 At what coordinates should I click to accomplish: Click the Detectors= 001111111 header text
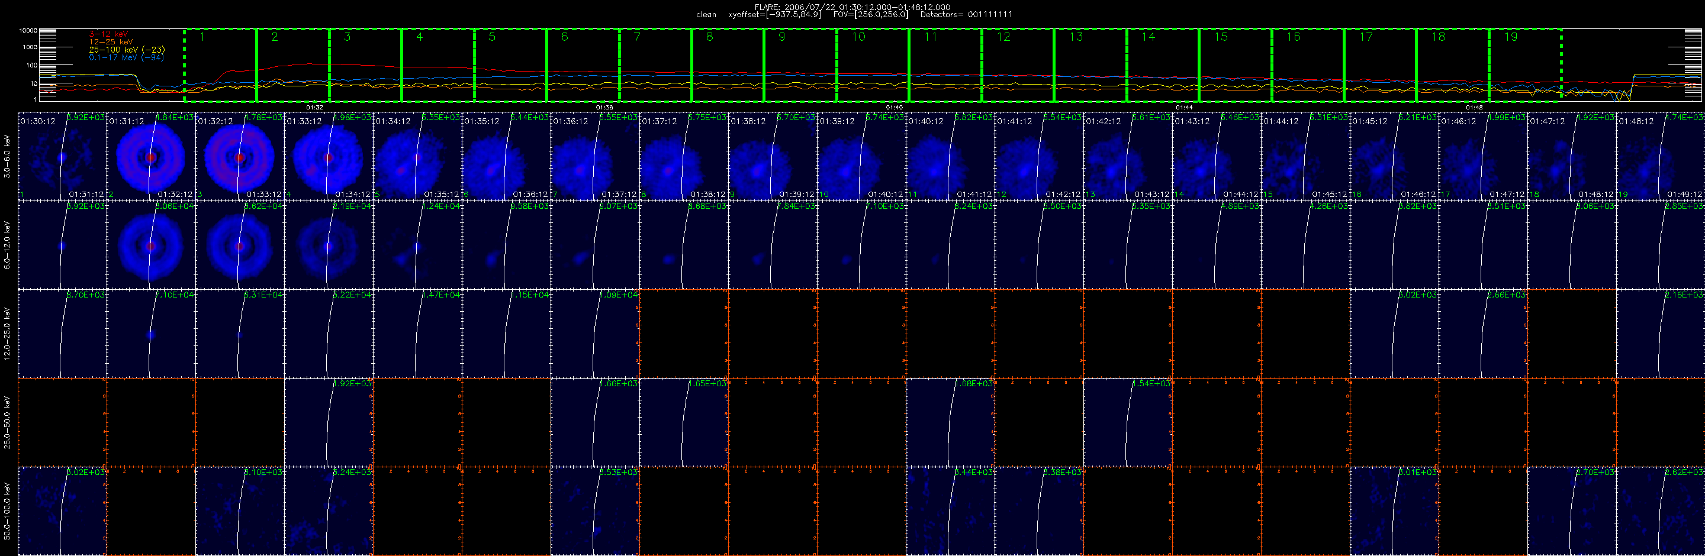pos(966,15)
